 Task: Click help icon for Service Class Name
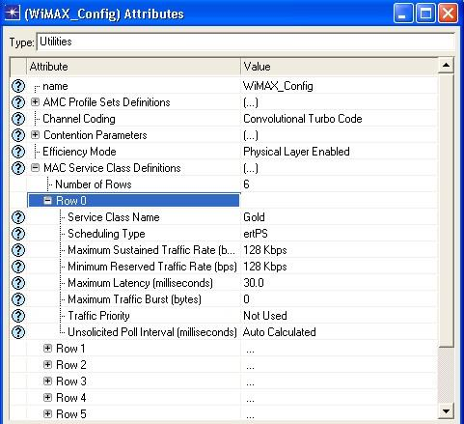pyautogui.click(x=18, y=217)
